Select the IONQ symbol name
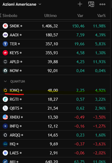The width and height of the screenshot is (112, 163). point(14,90)
